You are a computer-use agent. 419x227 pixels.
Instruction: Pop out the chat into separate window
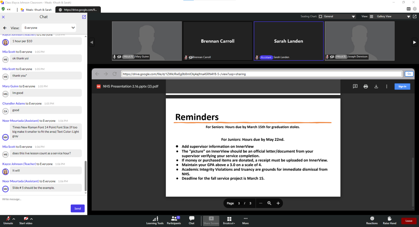coord(84,17)
